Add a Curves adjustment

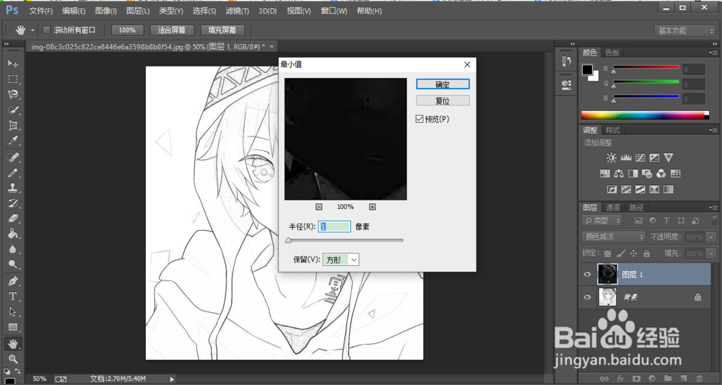(x=640, y=158)
